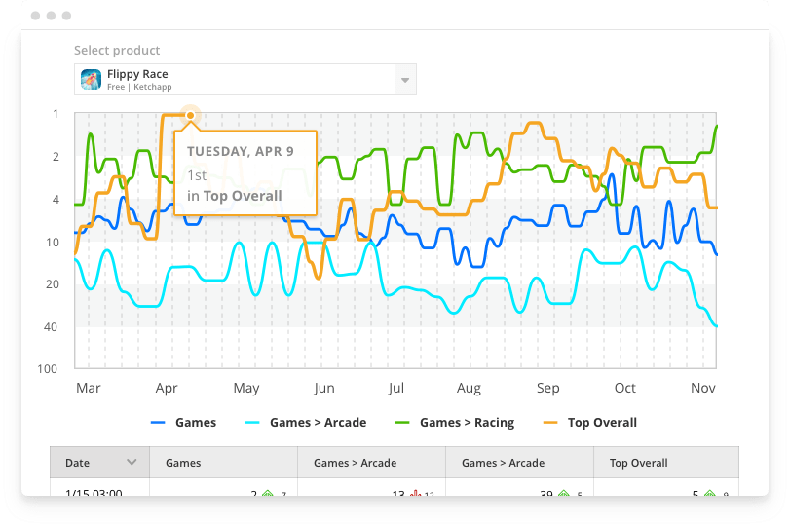Click the Games table column header

click(224, 462)
